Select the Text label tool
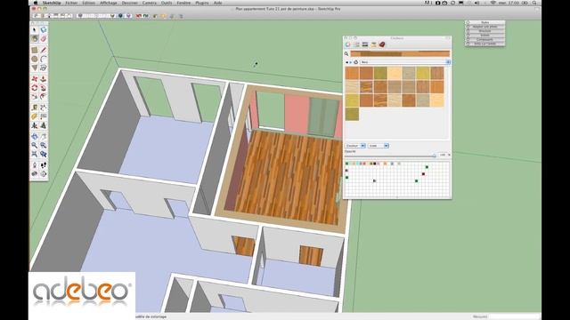Viewport: 570px width, 320px height. pyautogui.click(x=44, y=116)
